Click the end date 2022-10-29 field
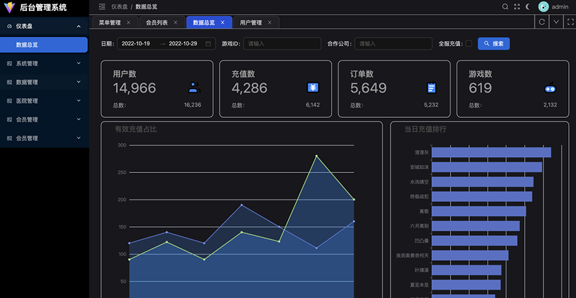 coord(183,44)
